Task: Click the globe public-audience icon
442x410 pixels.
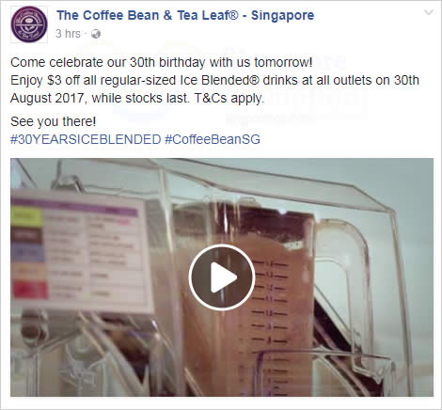Action: click(x=96, y=34)
